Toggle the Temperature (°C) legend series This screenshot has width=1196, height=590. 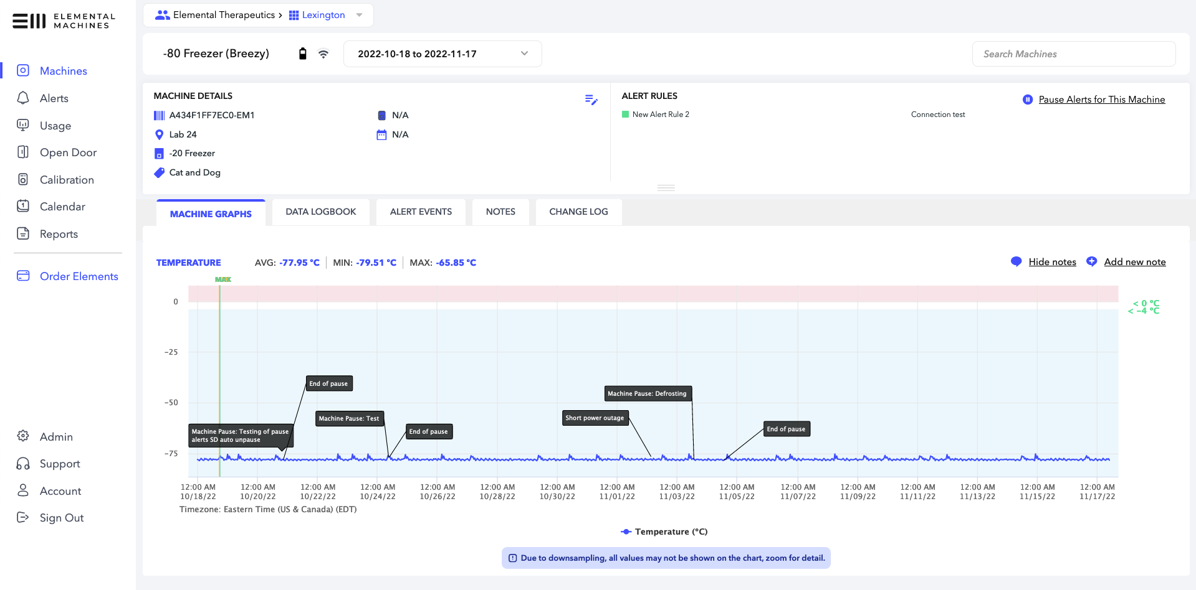[x=664, y=531]
